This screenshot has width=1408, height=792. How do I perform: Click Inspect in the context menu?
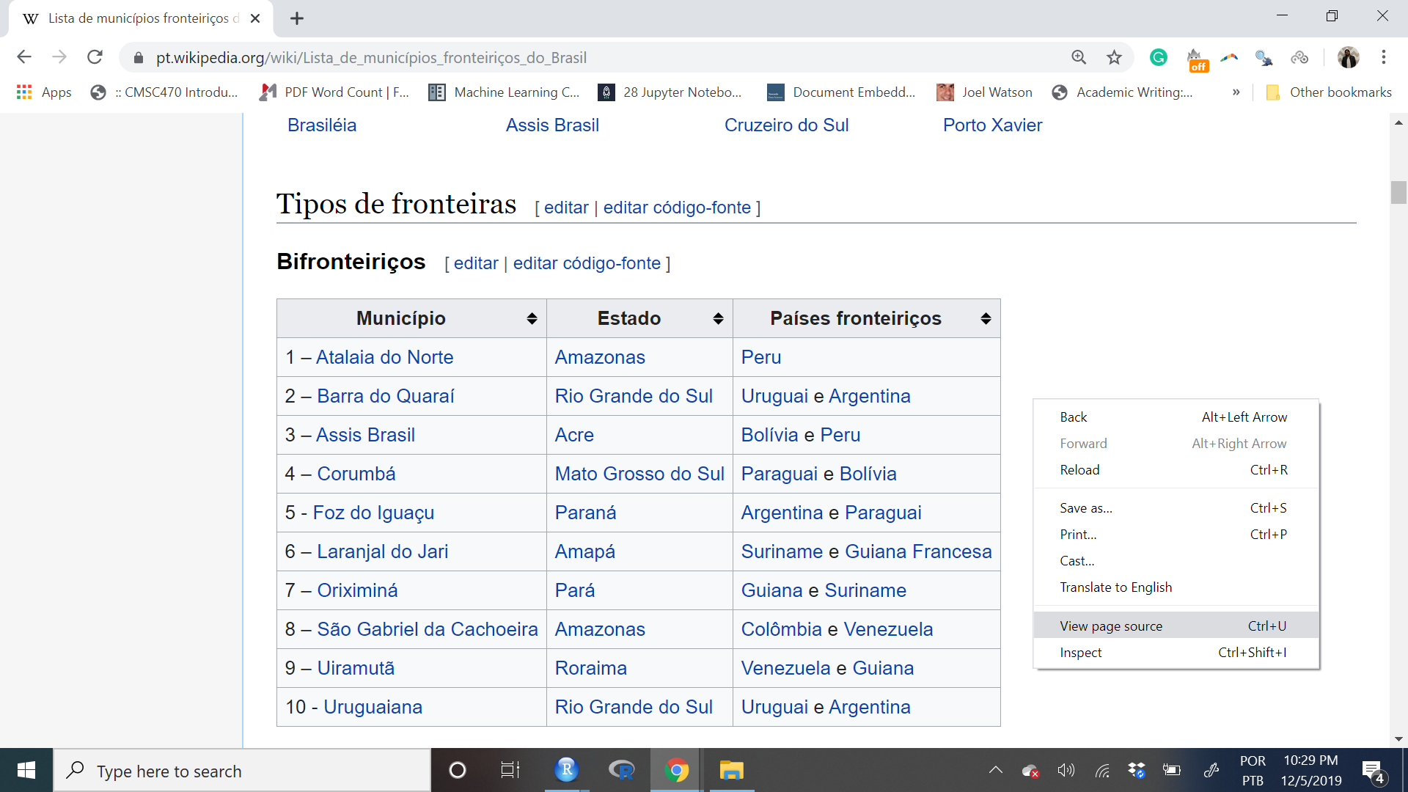pos(1080,652)
